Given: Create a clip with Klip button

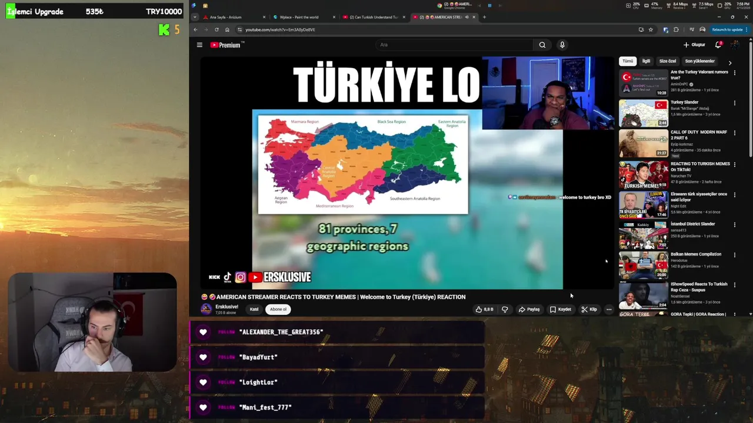Looking at the screenshot, I should click(589, 309).
